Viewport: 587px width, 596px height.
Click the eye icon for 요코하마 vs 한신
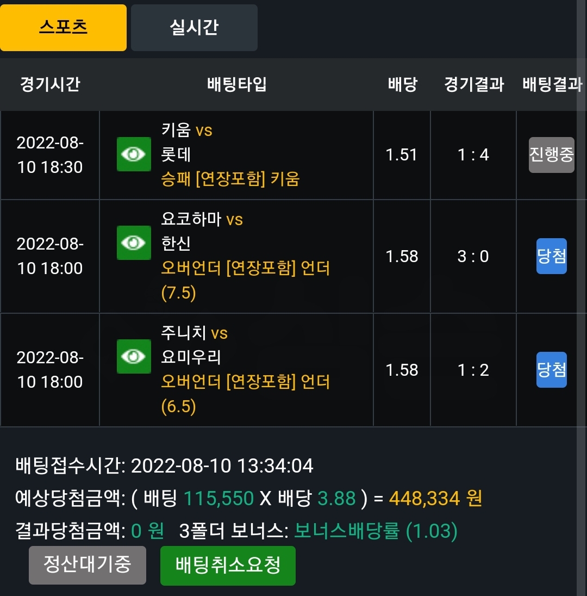click(x=134, y=243)
